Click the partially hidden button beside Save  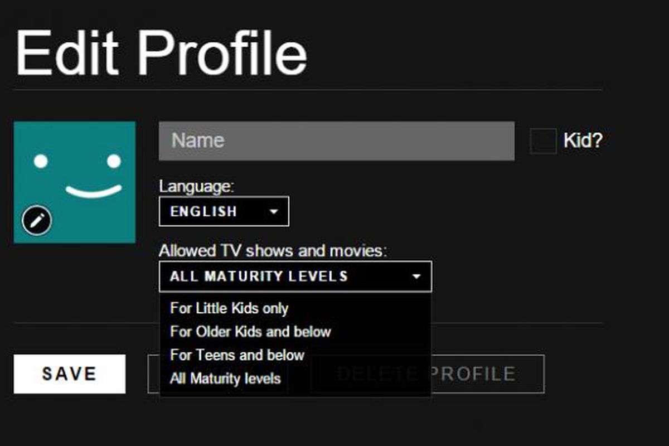click(153, 374)
